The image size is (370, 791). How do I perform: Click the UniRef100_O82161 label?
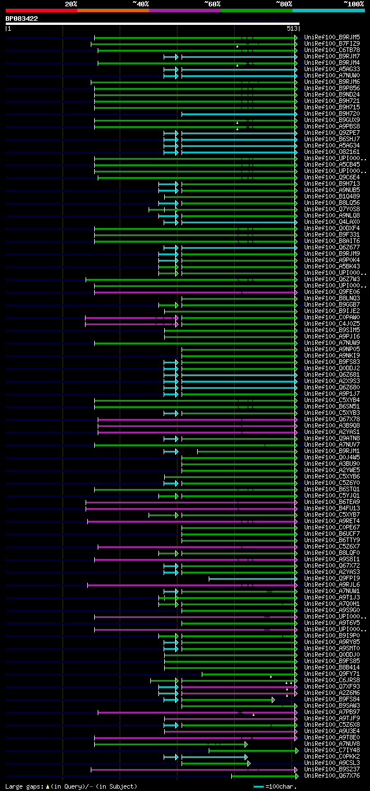[x=332, y=152]
